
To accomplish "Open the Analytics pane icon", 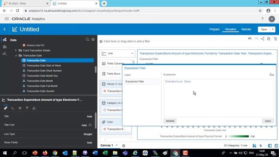I will click(5, 53).
